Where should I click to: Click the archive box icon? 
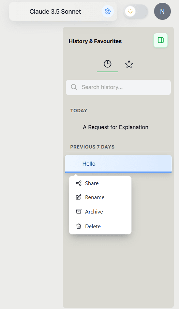coord(78,212)
